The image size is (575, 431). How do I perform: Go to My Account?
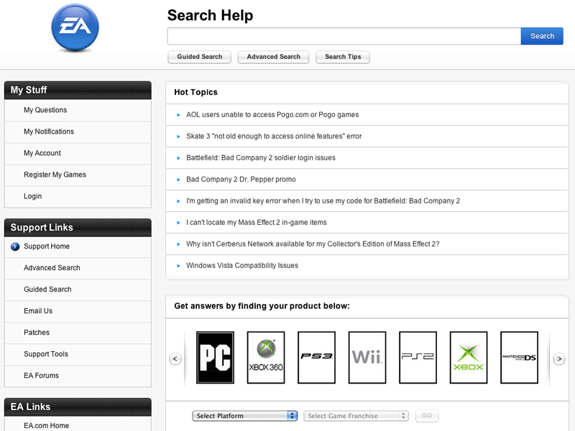pyautogui.click(x=42, y=153)
